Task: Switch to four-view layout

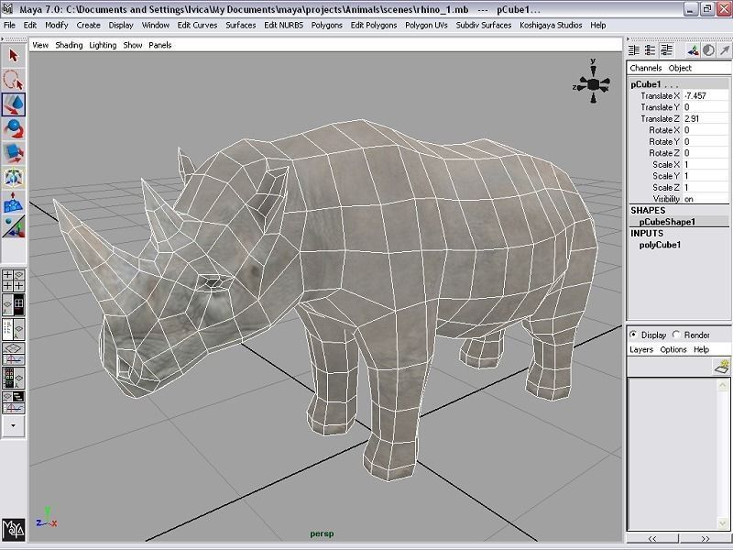Action: coord(13,280)
